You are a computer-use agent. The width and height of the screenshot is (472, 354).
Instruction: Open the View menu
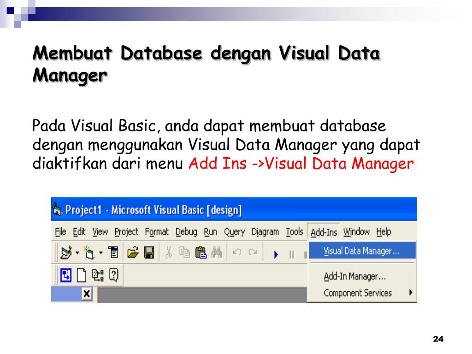click(x=100, y=232)
